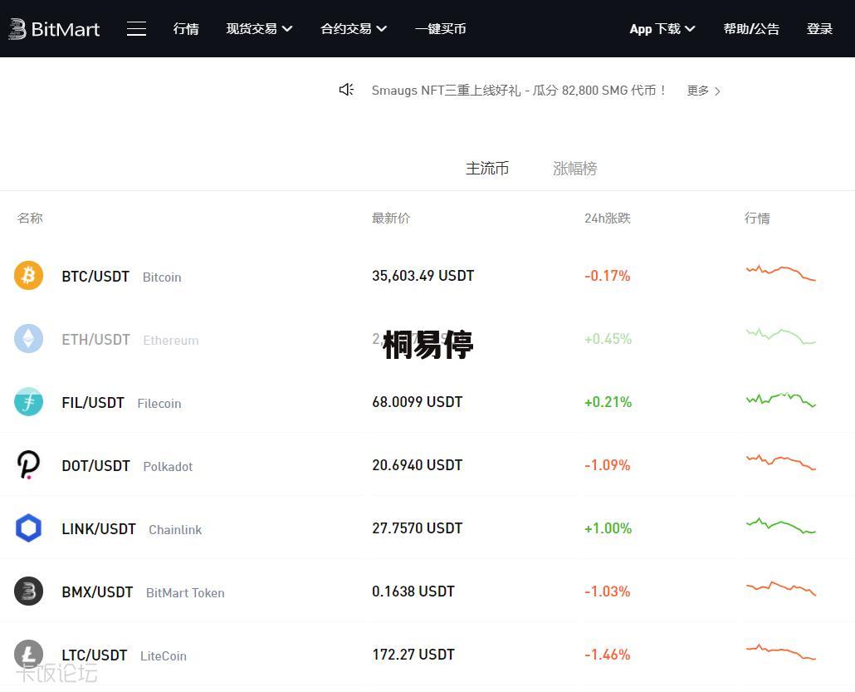The width and height of the screenshot is (855, 692).
Task: Select the DOT/USDT pair name
Action: pyautogui.click(x=95, y=465)
